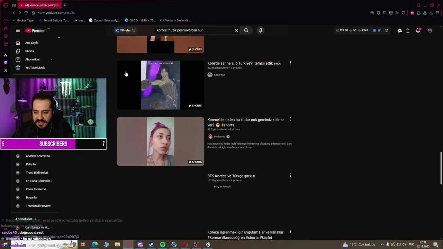Open the Opera downloads icon
This screenshot has height=249, width=443.
point(431,13)
